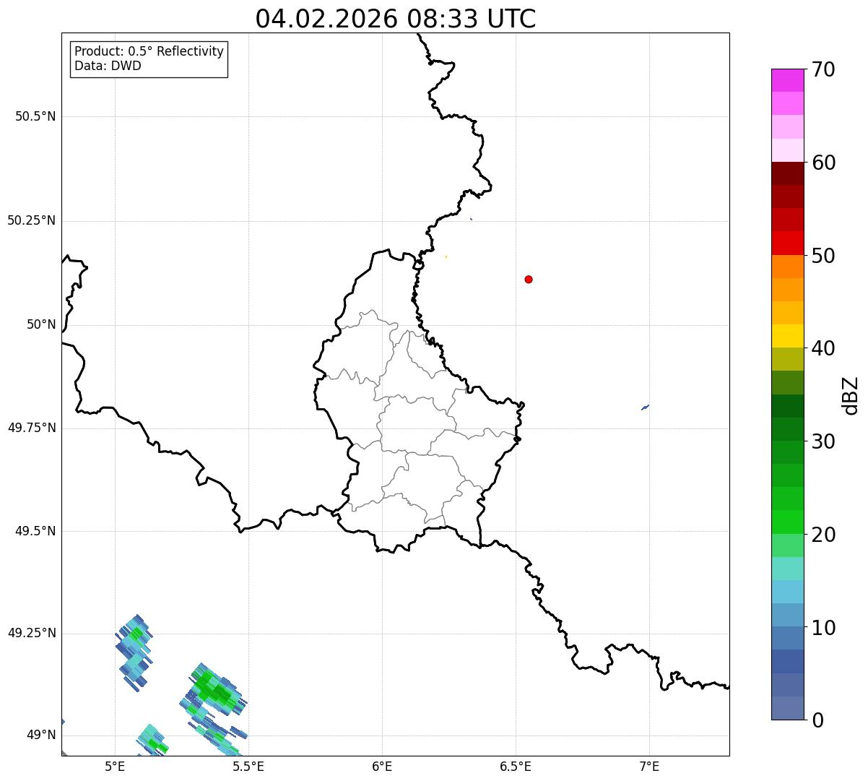Click the small blue echo near 7°E
The height and width of the screenshot is (781, 868).
click(x=645, y=407)
